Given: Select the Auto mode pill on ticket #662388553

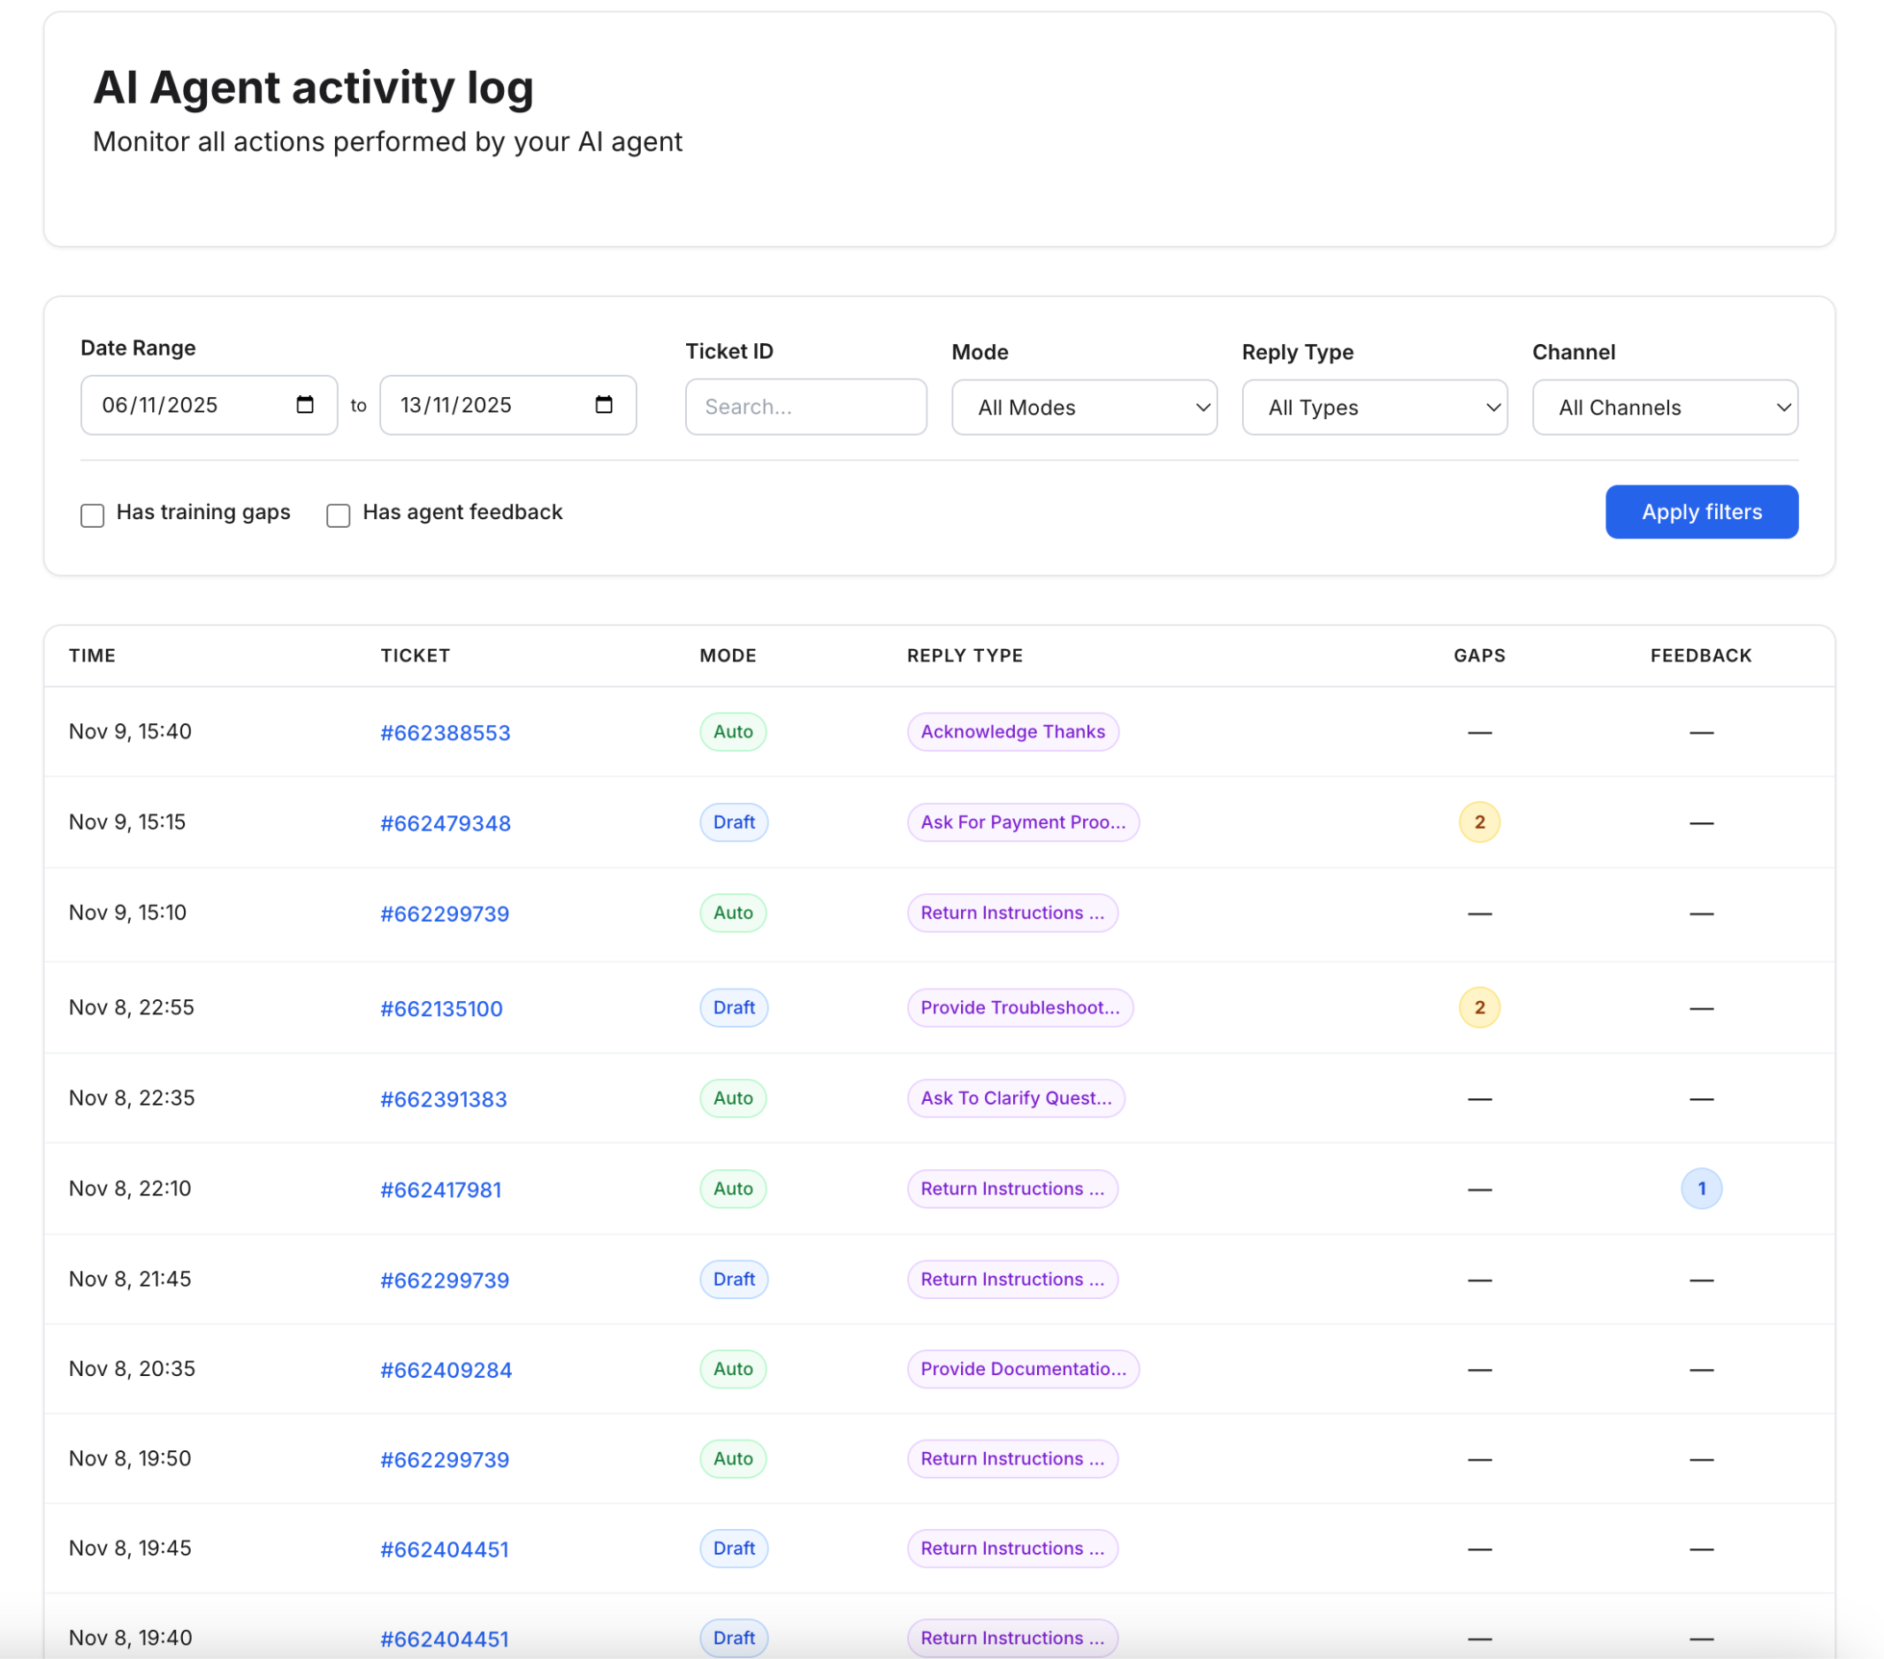Looking at the screenshot, I should (x=732, y=731).
